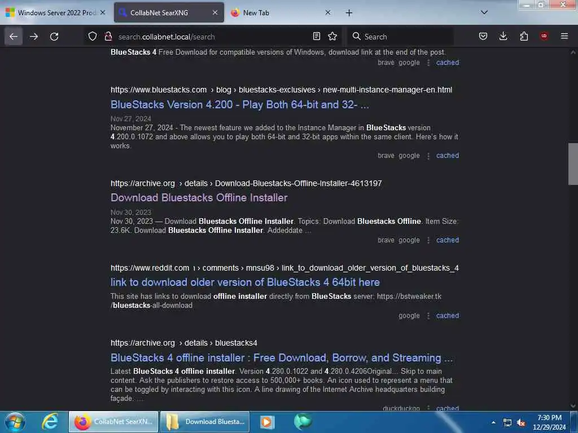The image size is (578, 433).
Task: Click the reddit.com result URL text
Action: click(x=284, y=268)
